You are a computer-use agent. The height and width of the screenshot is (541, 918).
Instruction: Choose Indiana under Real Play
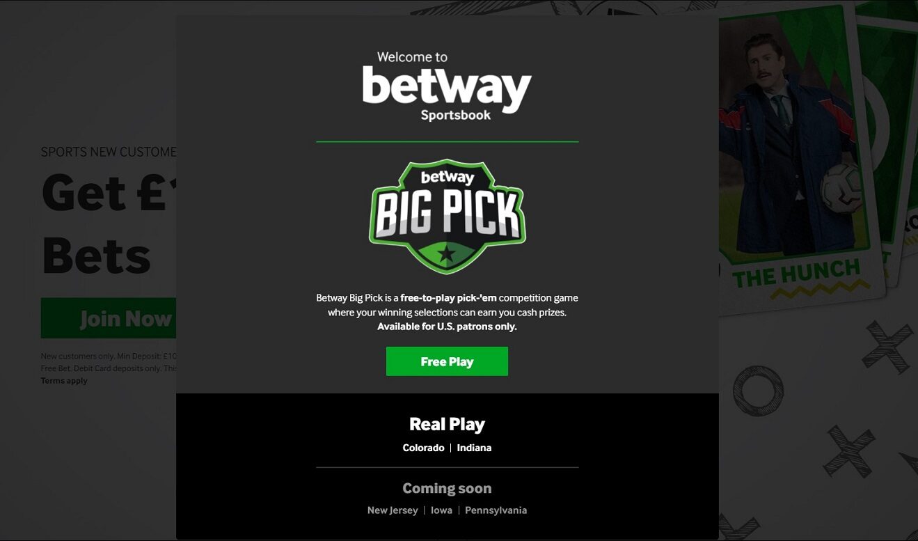tap(474, 448)
